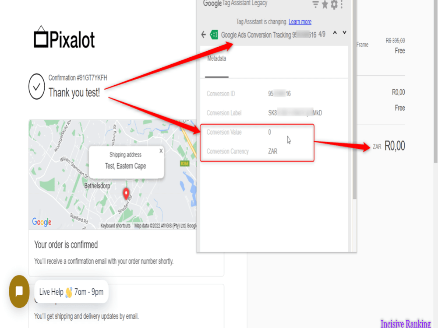Close the Shipping address popup
This screenshot has height=328, width=438.
click(161, 151)
